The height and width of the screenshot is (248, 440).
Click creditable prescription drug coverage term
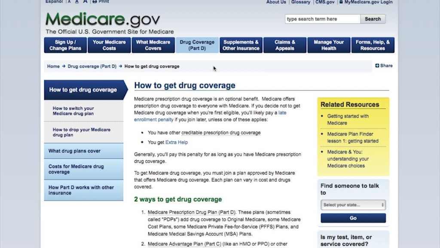pos(221,133)
